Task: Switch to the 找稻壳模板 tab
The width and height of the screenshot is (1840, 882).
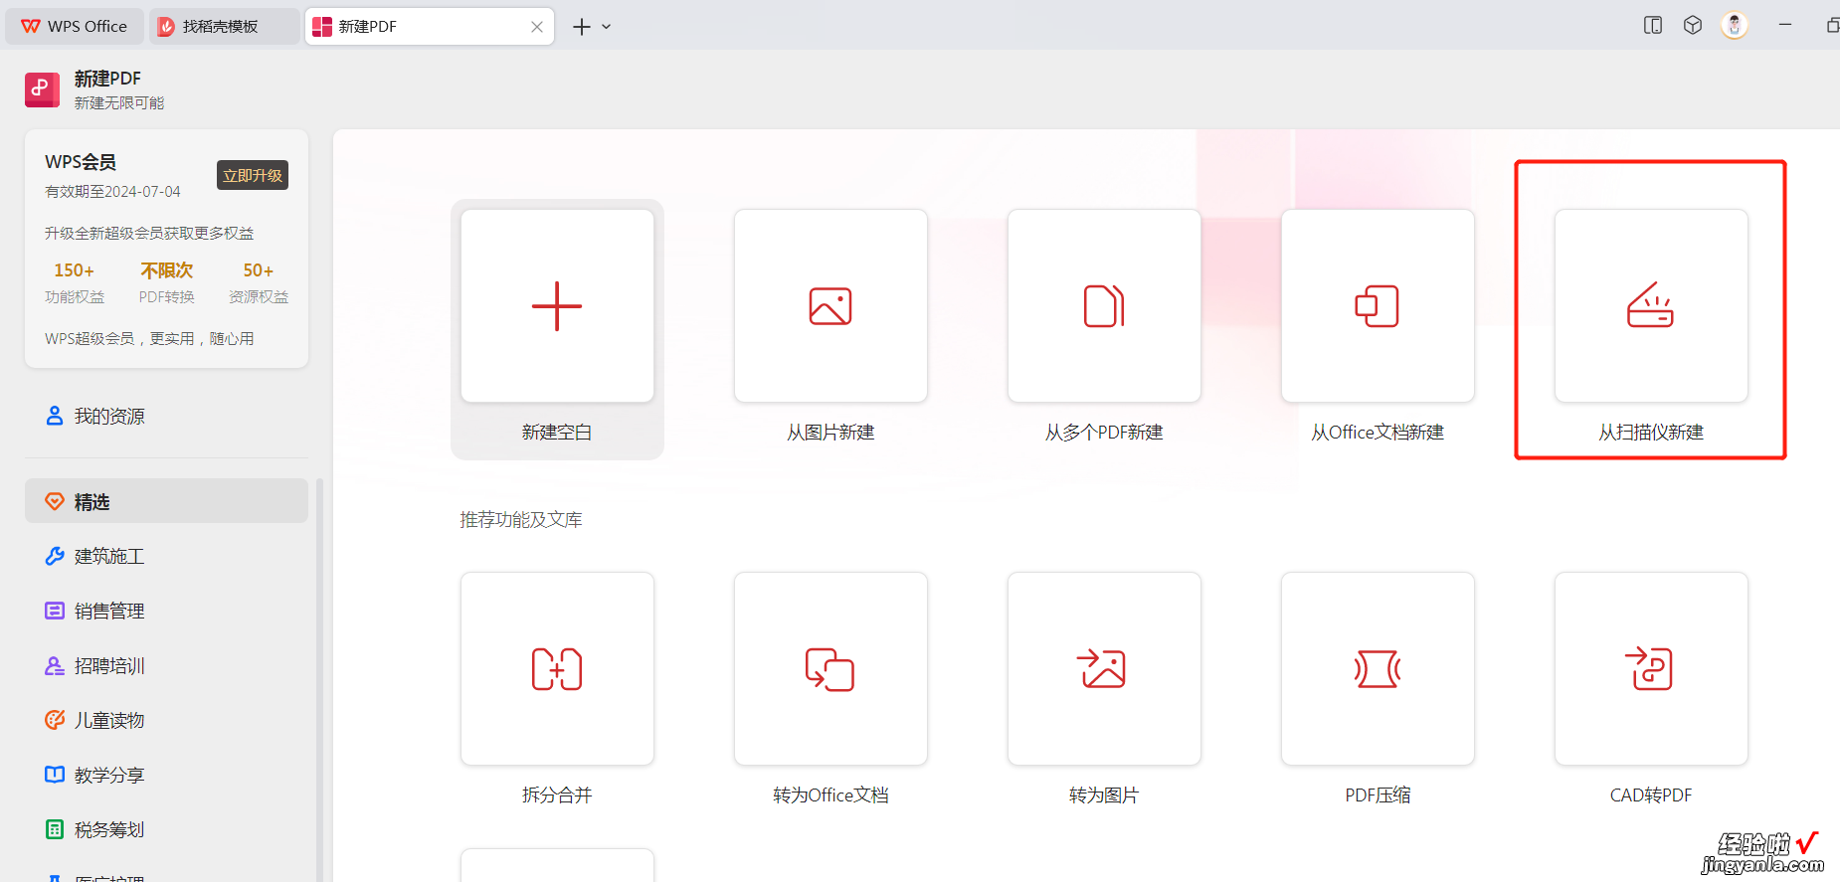Action: click(224, 26)
